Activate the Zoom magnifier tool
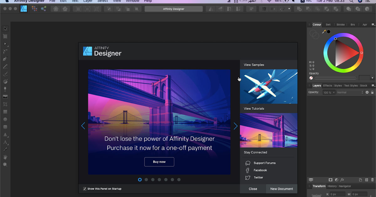 coord(5,164)
